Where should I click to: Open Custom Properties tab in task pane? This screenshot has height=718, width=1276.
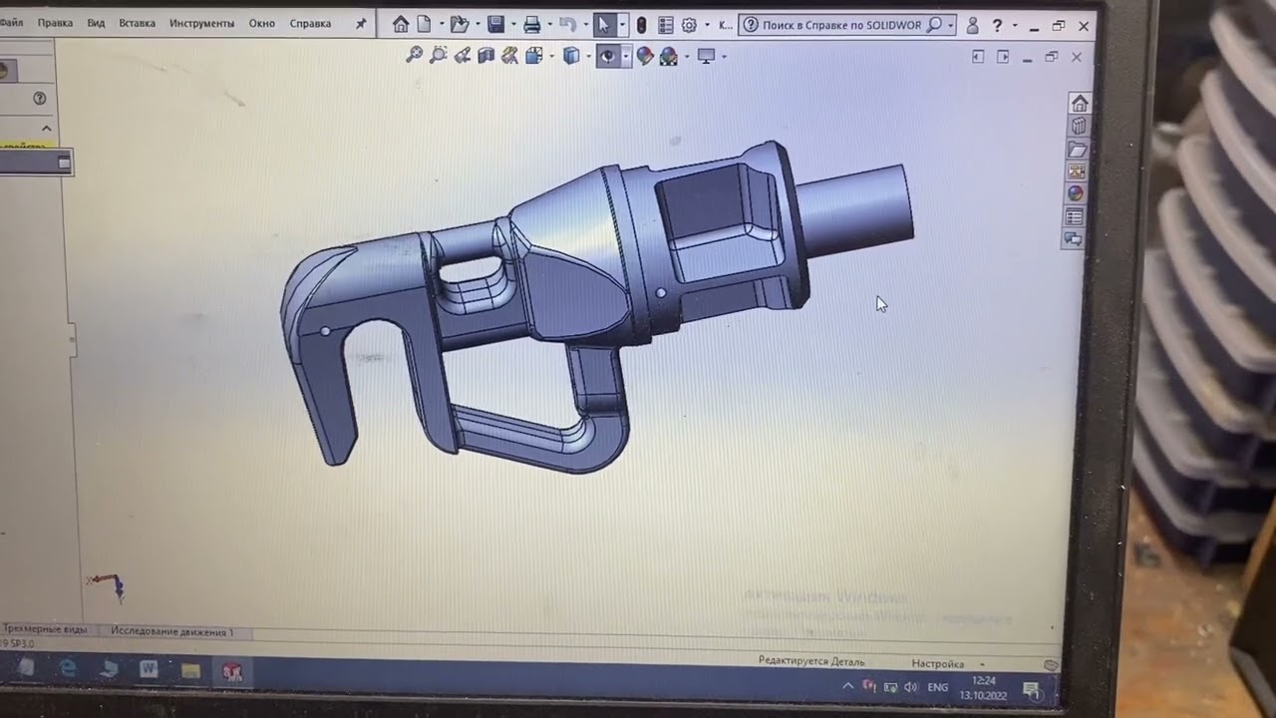click(x=1074, y=216)
